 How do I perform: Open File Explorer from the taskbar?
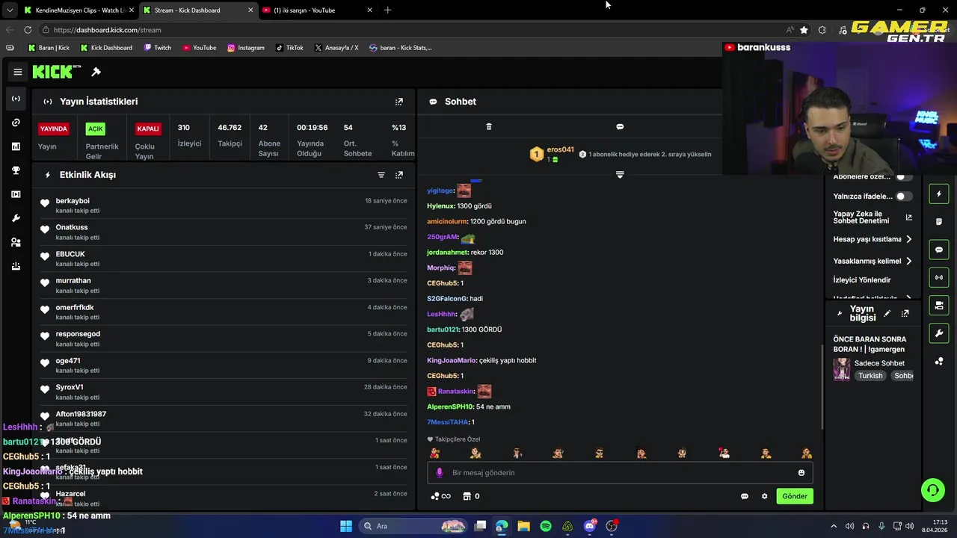coord(523,526)
